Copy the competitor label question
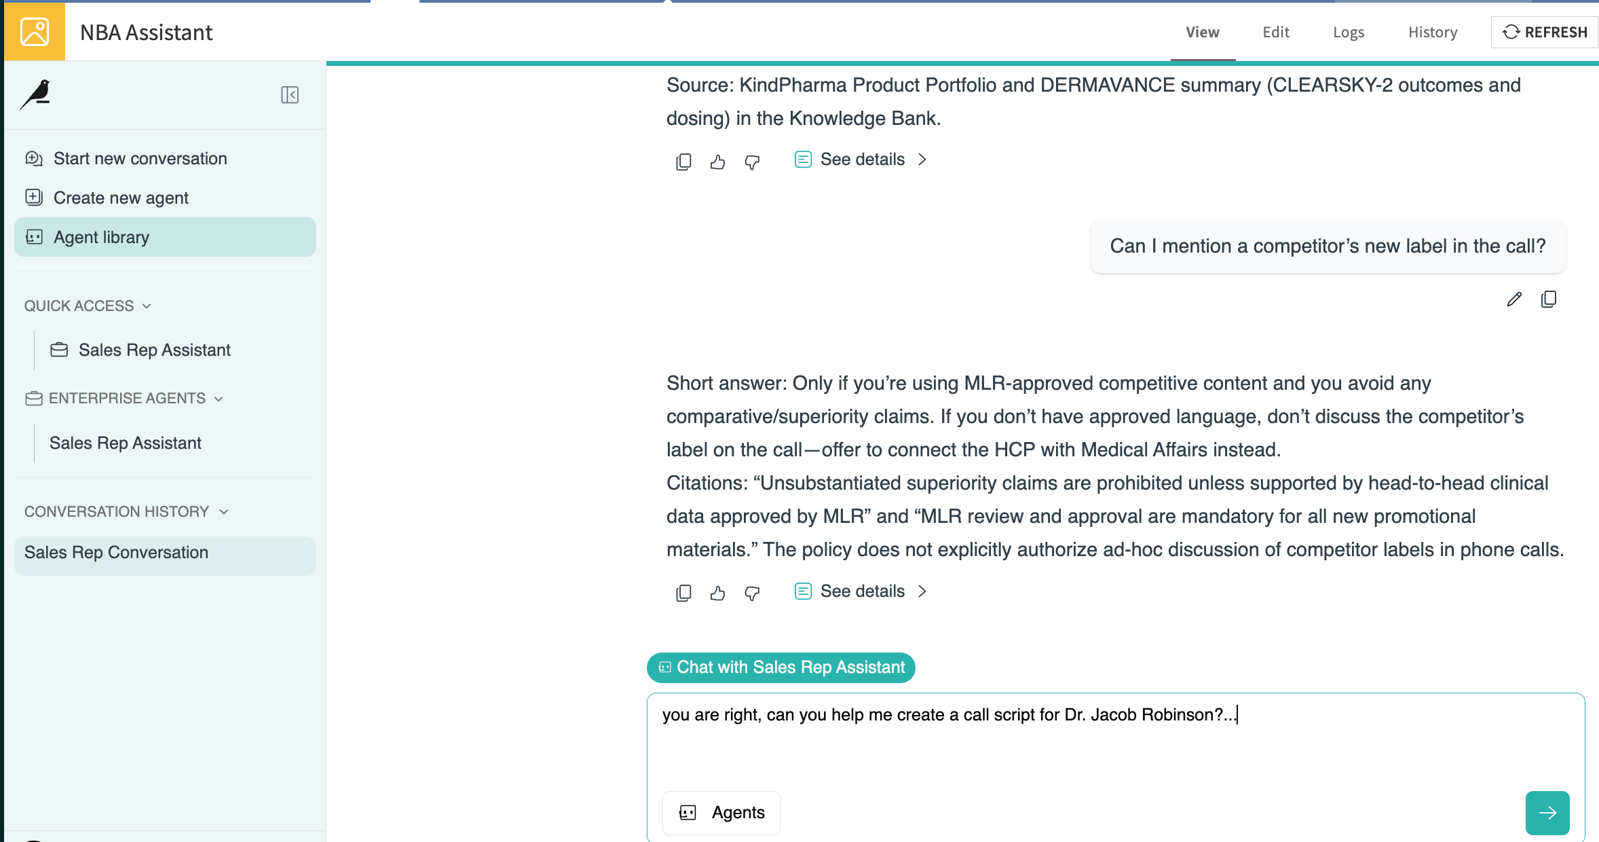 click(1549, 299)
